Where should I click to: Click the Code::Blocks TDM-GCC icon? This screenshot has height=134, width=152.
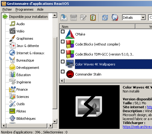click(x=70, y=54)
